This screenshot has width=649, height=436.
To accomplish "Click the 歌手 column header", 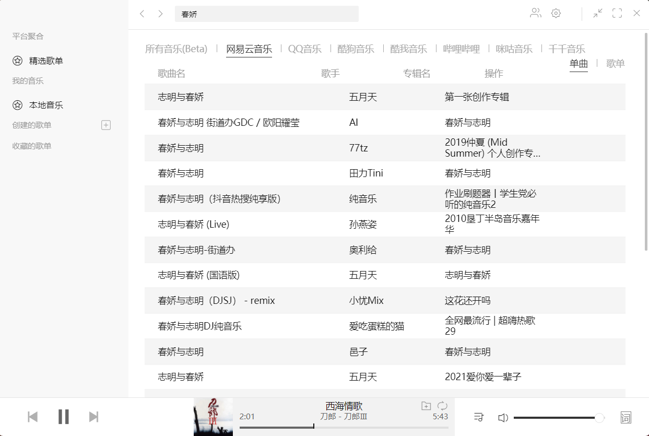I will [x=331, y=74].
